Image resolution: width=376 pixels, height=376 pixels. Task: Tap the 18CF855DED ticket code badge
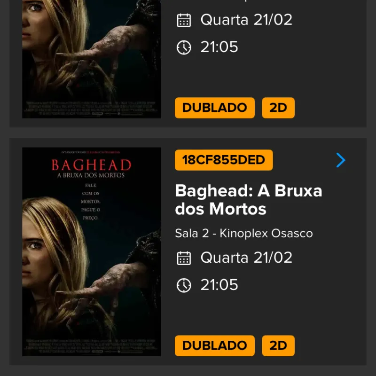coord(224,160)
